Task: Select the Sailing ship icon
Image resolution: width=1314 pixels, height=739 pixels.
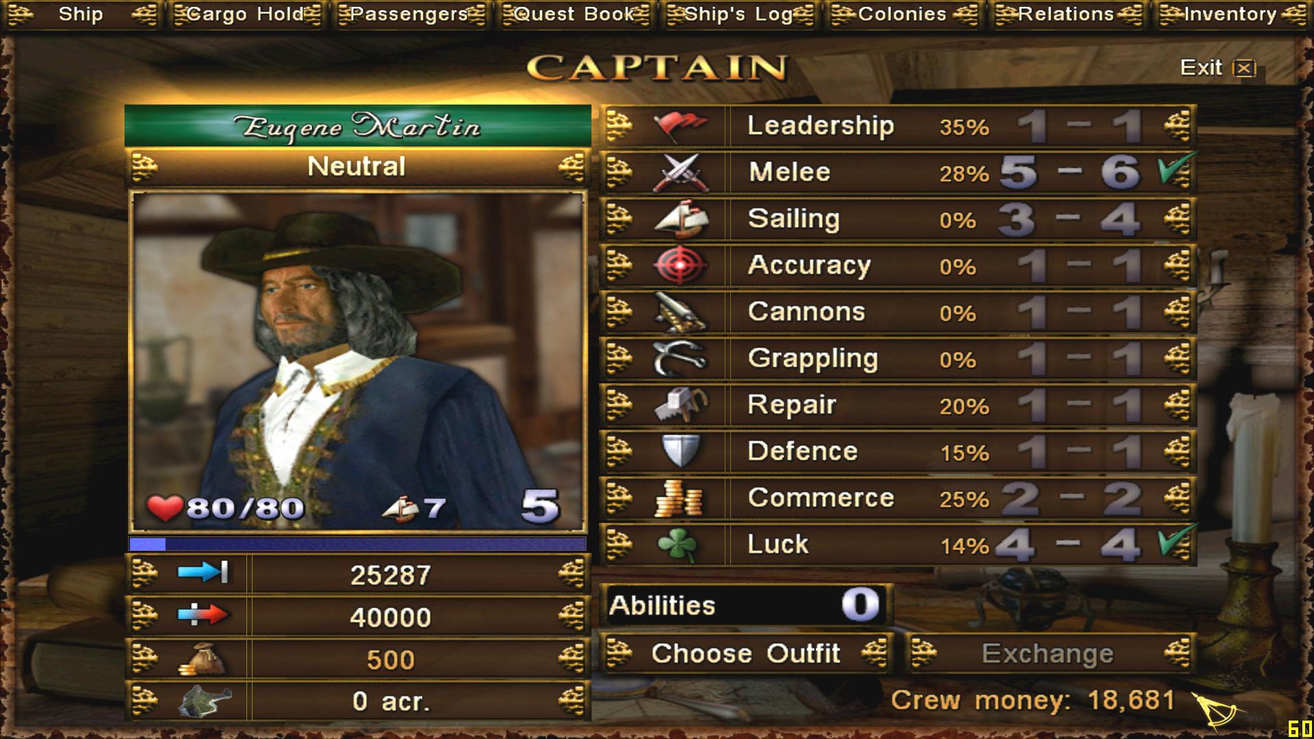Action: pyautogui.click(x=680, y=219)
